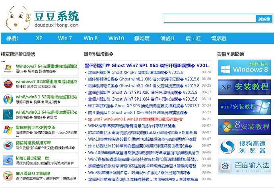Open the win8/win8.1 32 green title link

[x=47, y=97]
